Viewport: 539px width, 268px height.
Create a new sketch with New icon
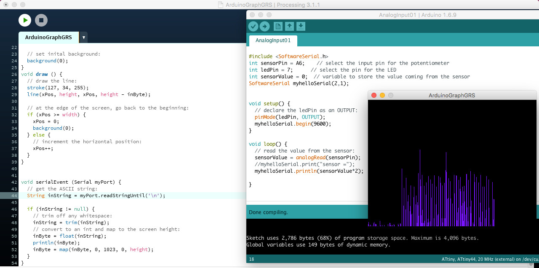coord(278,27)
